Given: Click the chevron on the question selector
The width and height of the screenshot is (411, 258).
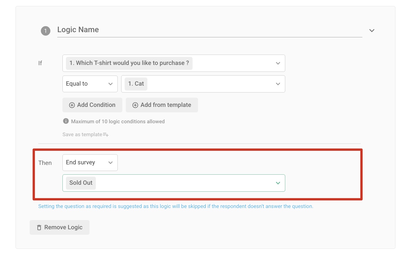Looking at the screenshot, I should pyautogui.click(x=278, y=63).
